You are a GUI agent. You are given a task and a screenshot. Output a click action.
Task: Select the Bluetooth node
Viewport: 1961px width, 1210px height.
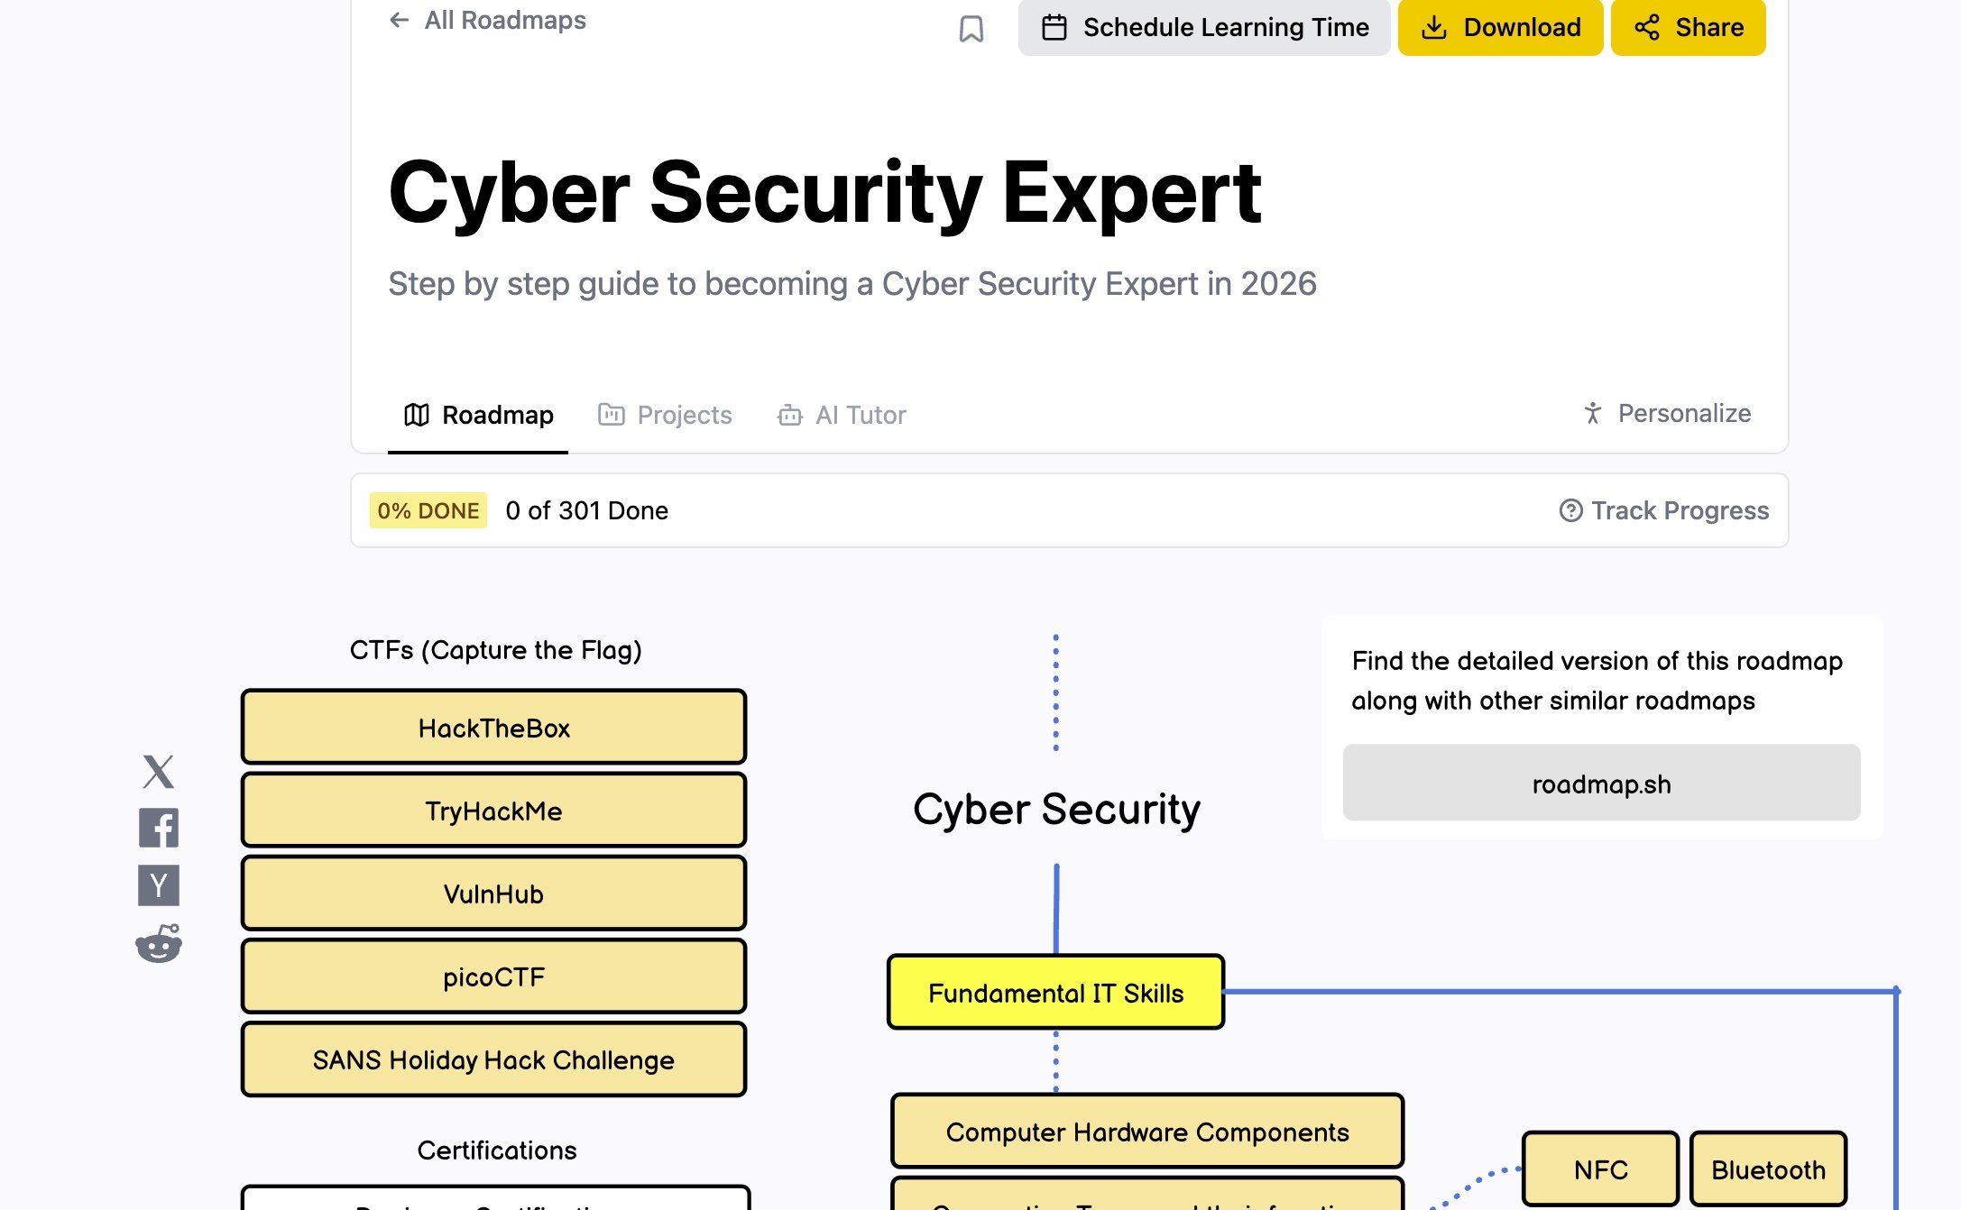point(1768,1169)
